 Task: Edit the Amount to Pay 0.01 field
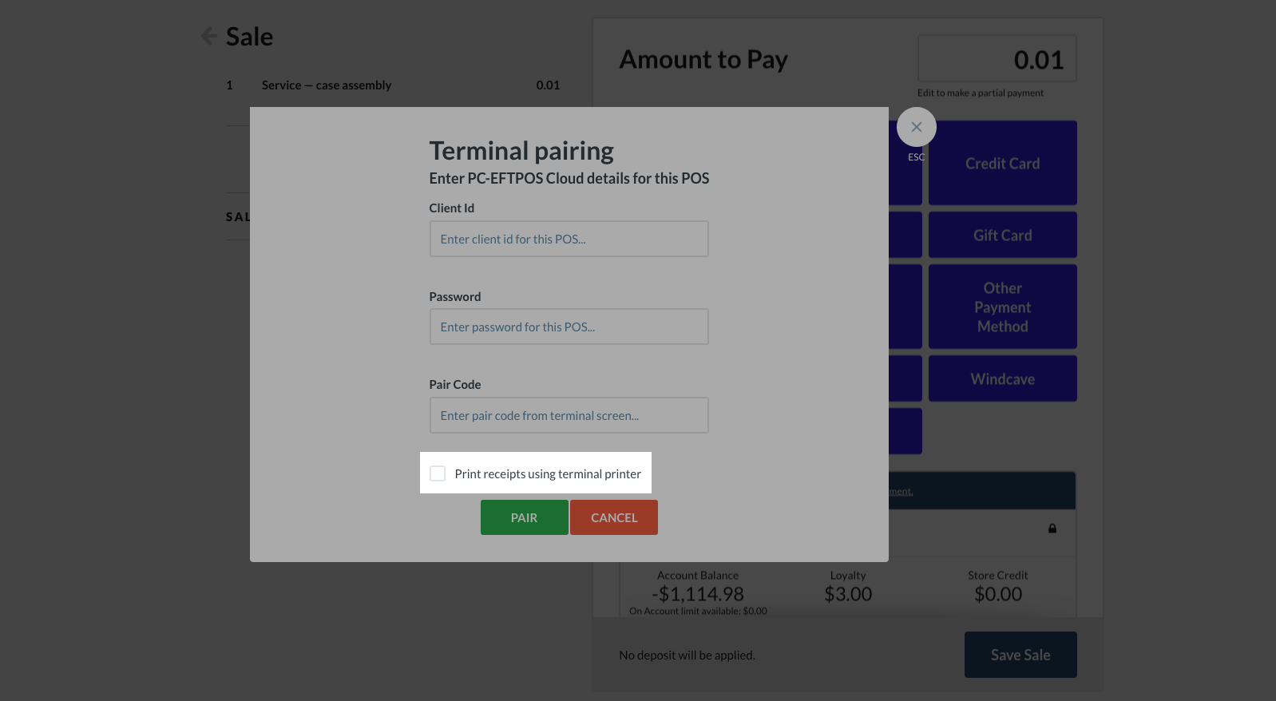997,58
